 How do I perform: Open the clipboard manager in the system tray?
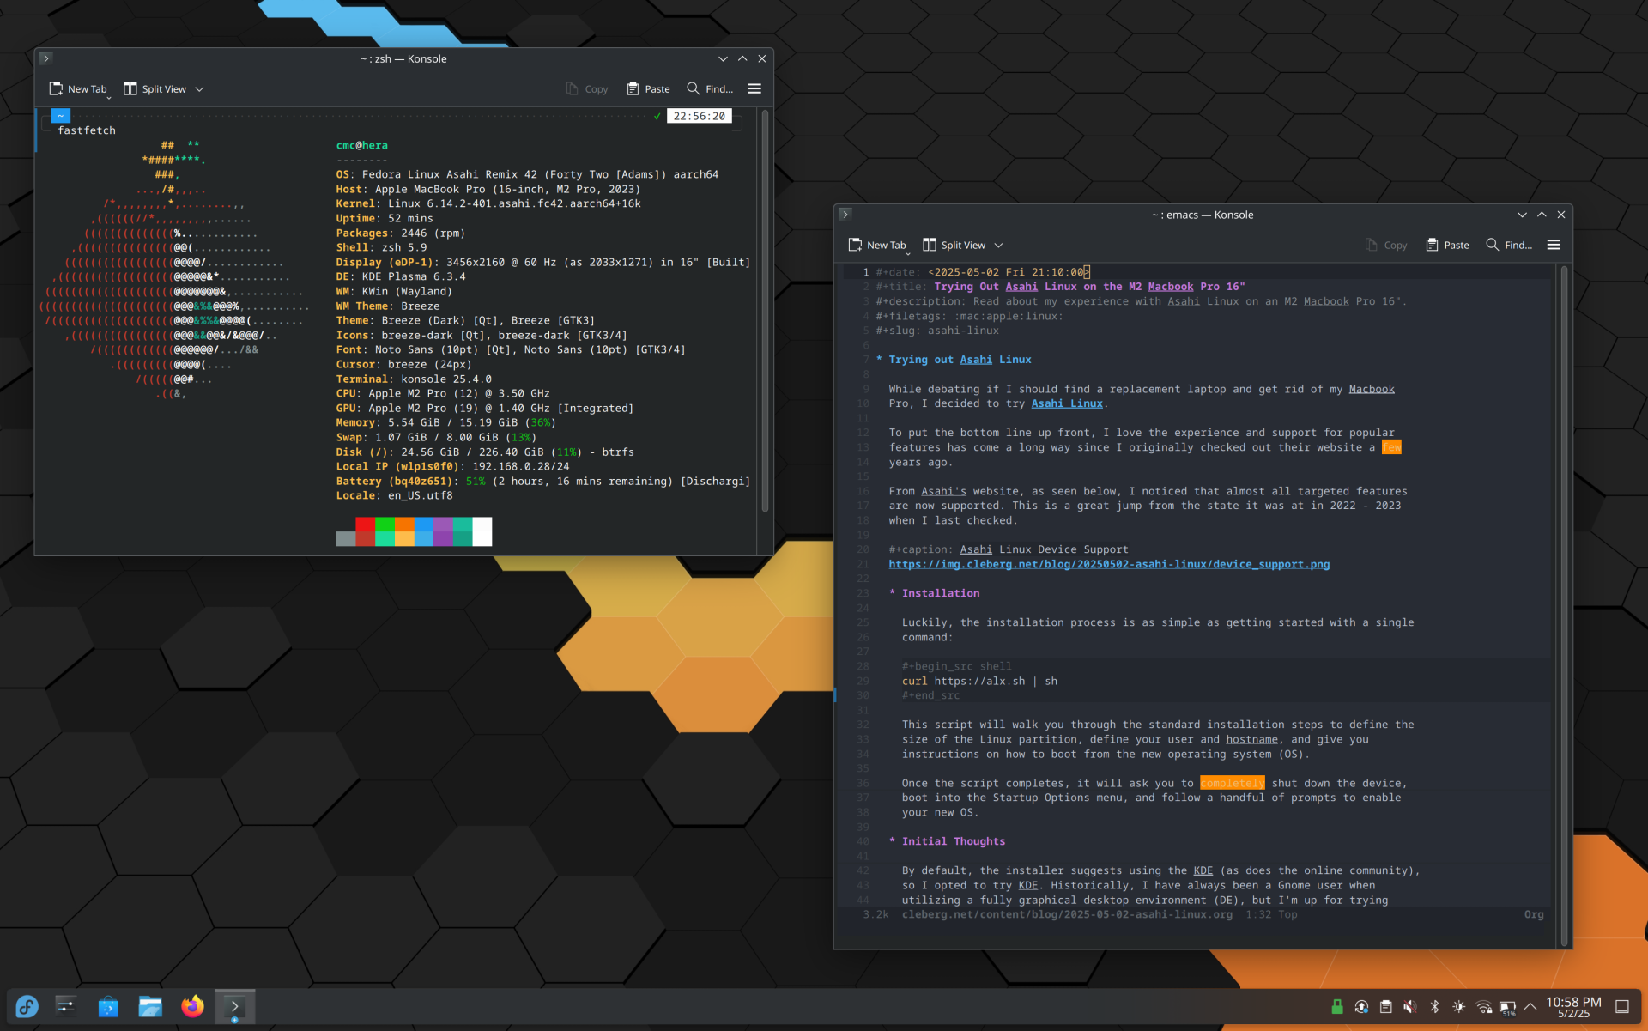[1384, 1006]
